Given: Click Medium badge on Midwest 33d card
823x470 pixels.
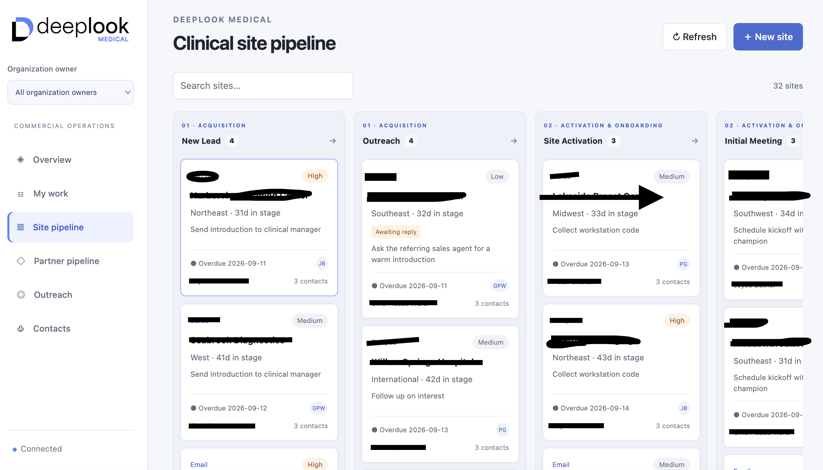Looking at the screenshot, I should point(672,177).
